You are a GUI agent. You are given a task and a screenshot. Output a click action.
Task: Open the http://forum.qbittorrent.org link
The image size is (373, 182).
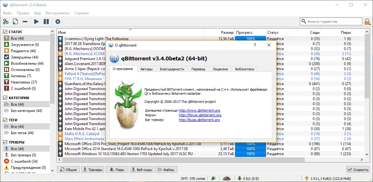(200, 115)
